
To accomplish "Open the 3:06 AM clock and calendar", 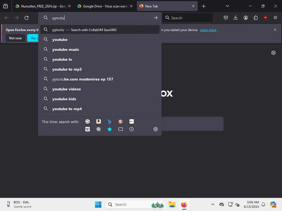I will click(x=251, y=204).
